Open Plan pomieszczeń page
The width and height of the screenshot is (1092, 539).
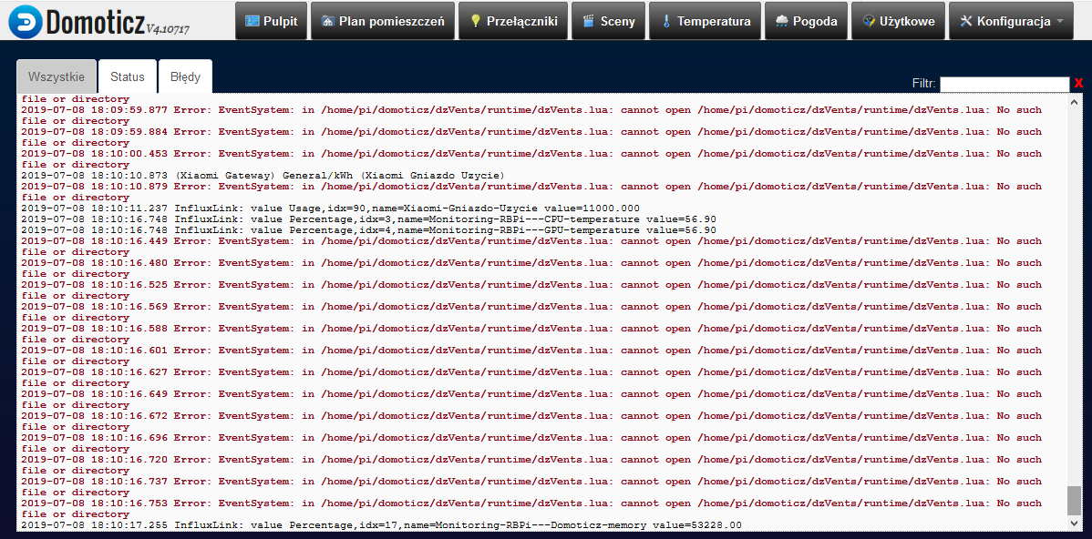[382, 21]
